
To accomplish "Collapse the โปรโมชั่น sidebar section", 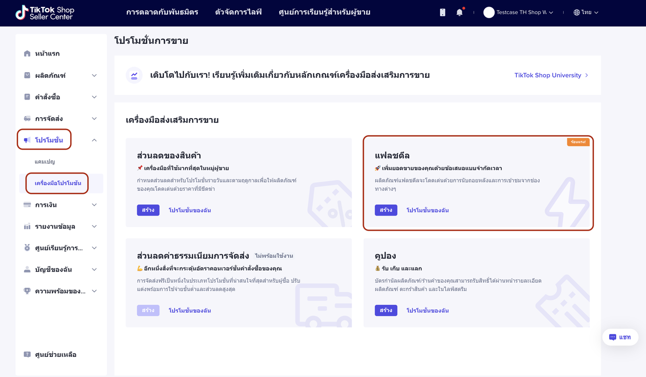I will click(94, 140).
